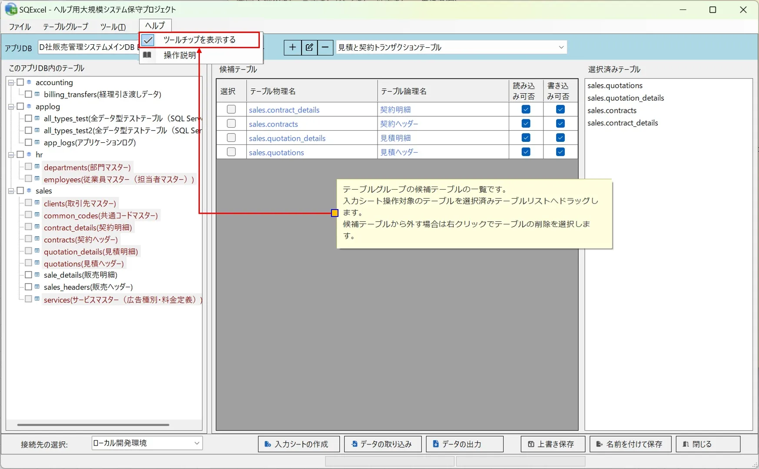
Task: Click the table icon beside all_types_test(全データ型
Action: click(x=37, y=118)
